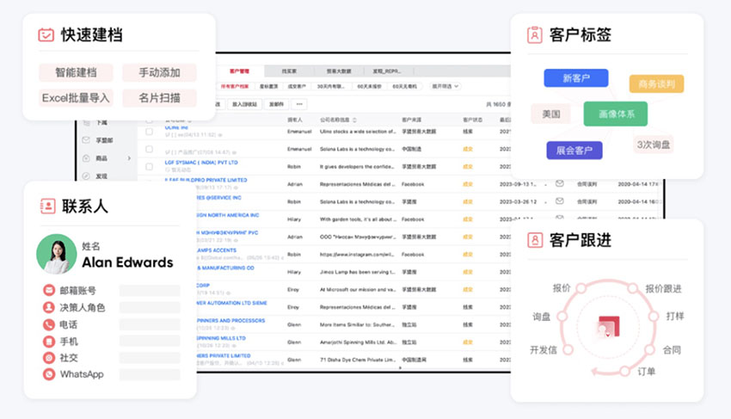Click the 社交 social icon
Screen dimensions: 731x419
[49, 357]
